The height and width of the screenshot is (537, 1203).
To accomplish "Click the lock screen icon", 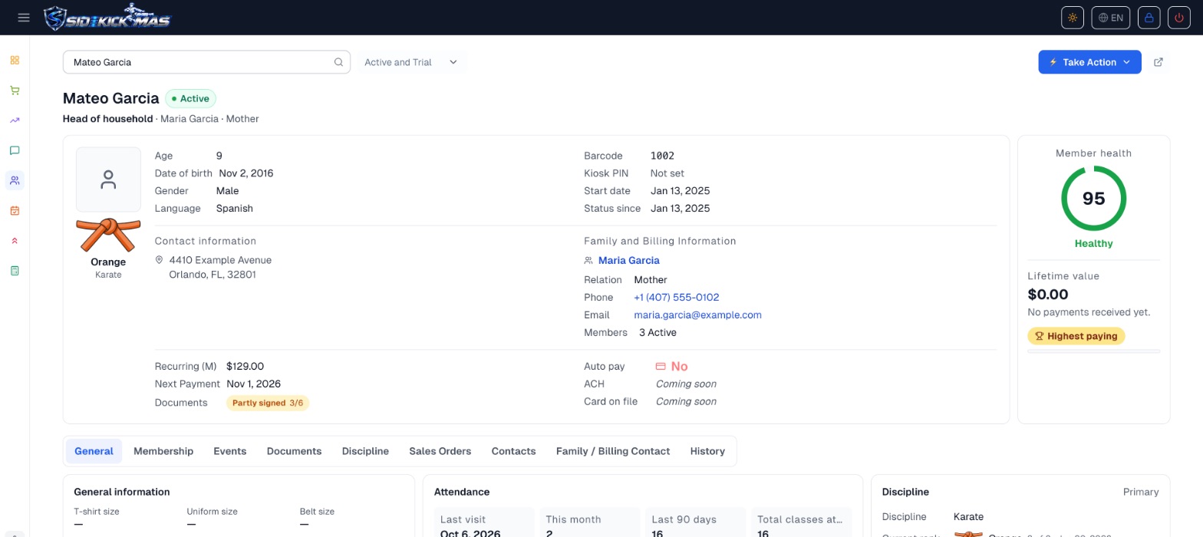I will pyautogui.click(x=1149, y=18).
